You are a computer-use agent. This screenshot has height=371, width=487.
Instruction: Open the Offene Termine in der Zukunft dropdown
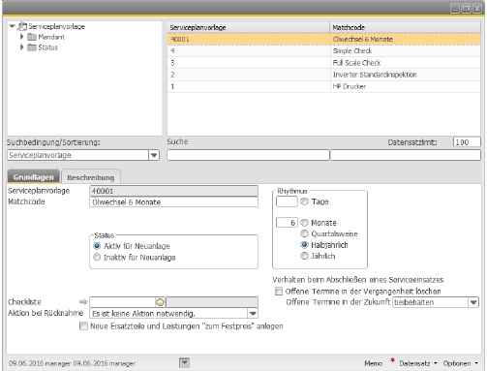[473, 302]
